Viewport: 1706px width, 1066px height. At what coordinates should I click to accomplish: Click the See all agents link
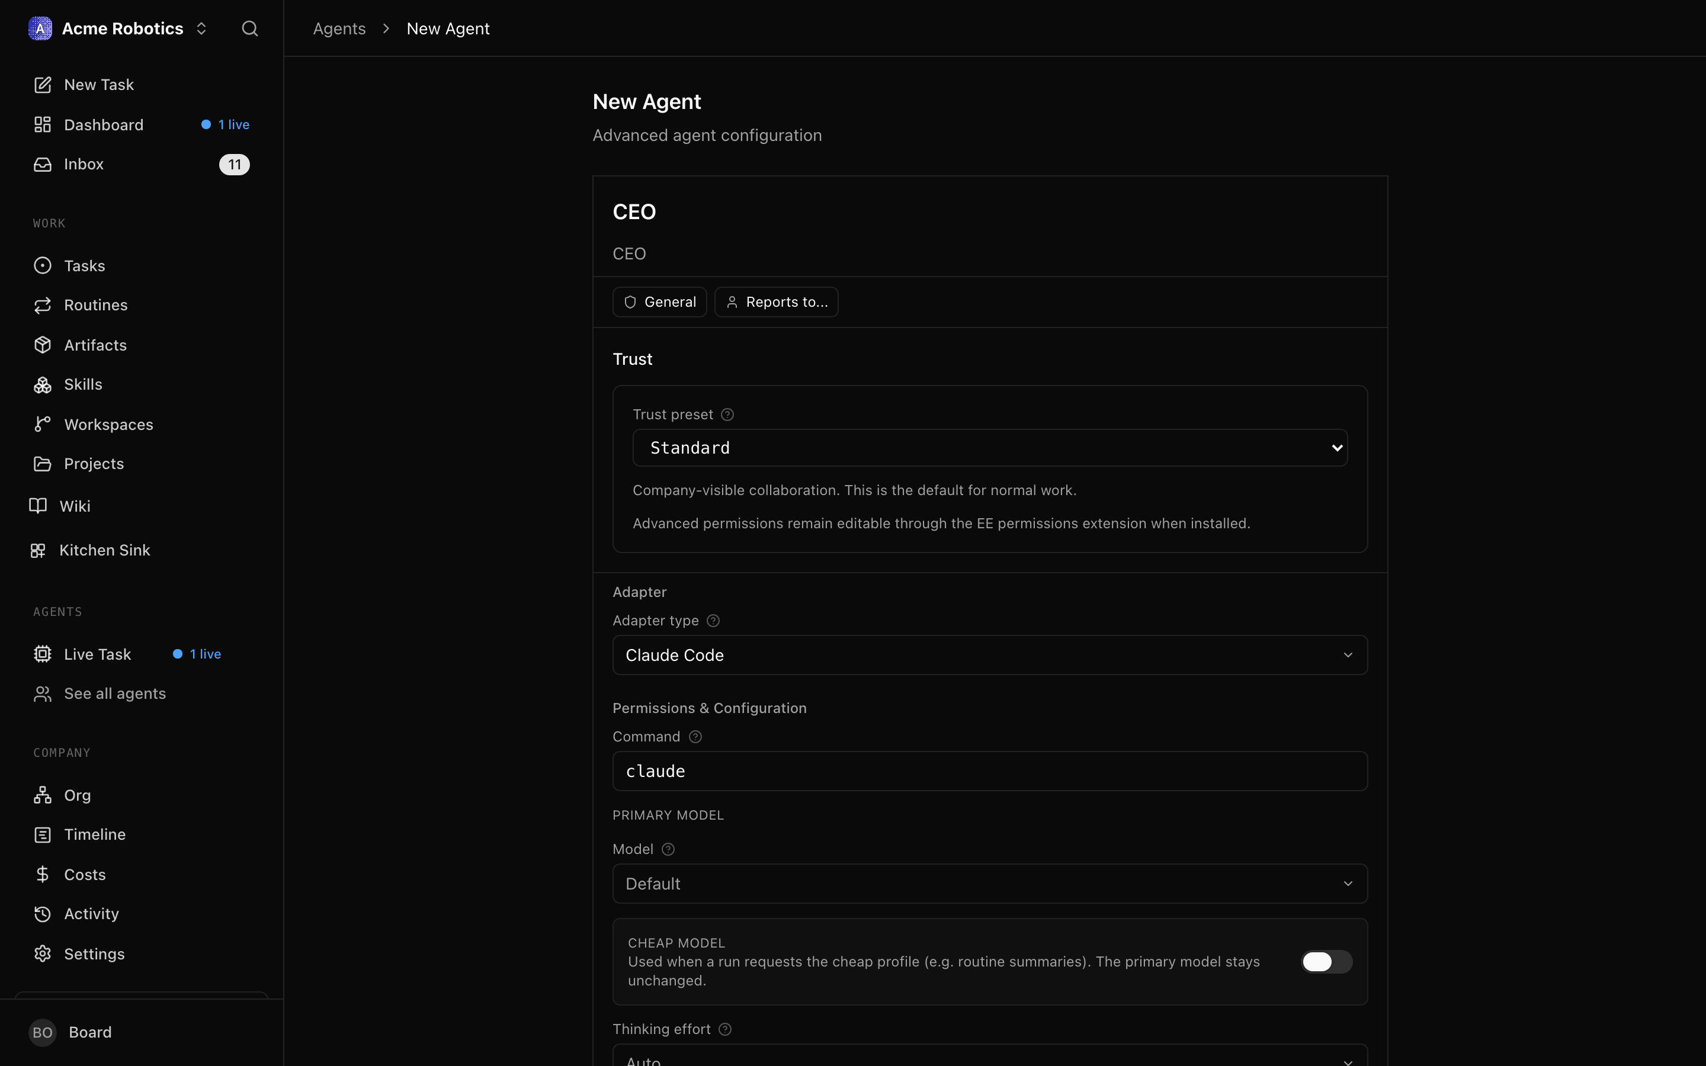tap(115, 693)
